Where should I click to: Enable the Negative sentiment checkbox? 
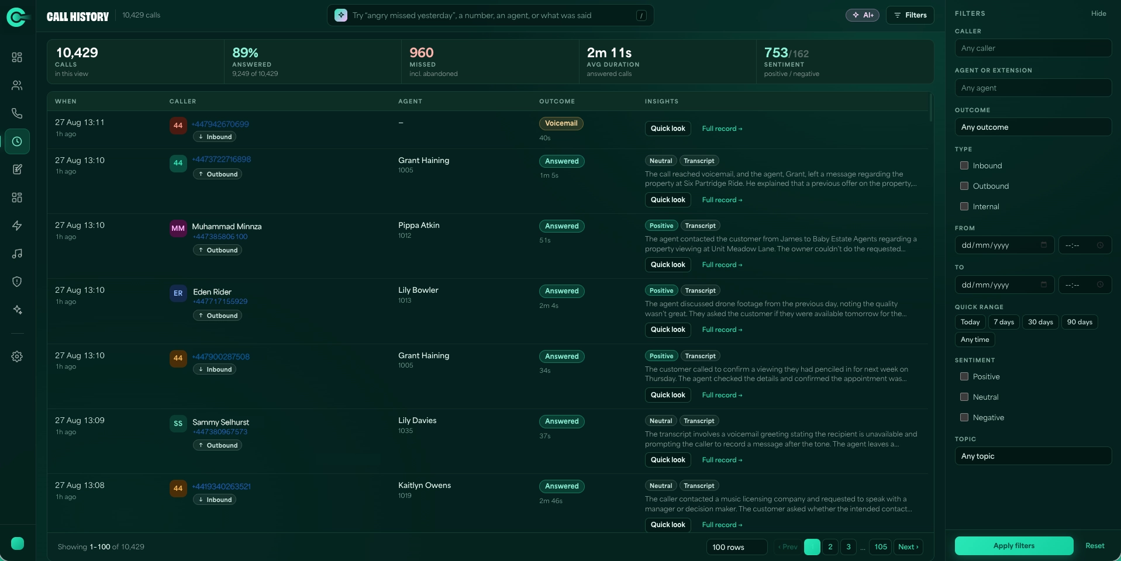tap(964, 417)
